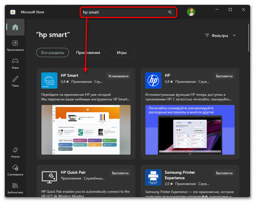Click the vertical scrollbar of results
Viewport: 255px width, 202px height.
click(249, 38)
